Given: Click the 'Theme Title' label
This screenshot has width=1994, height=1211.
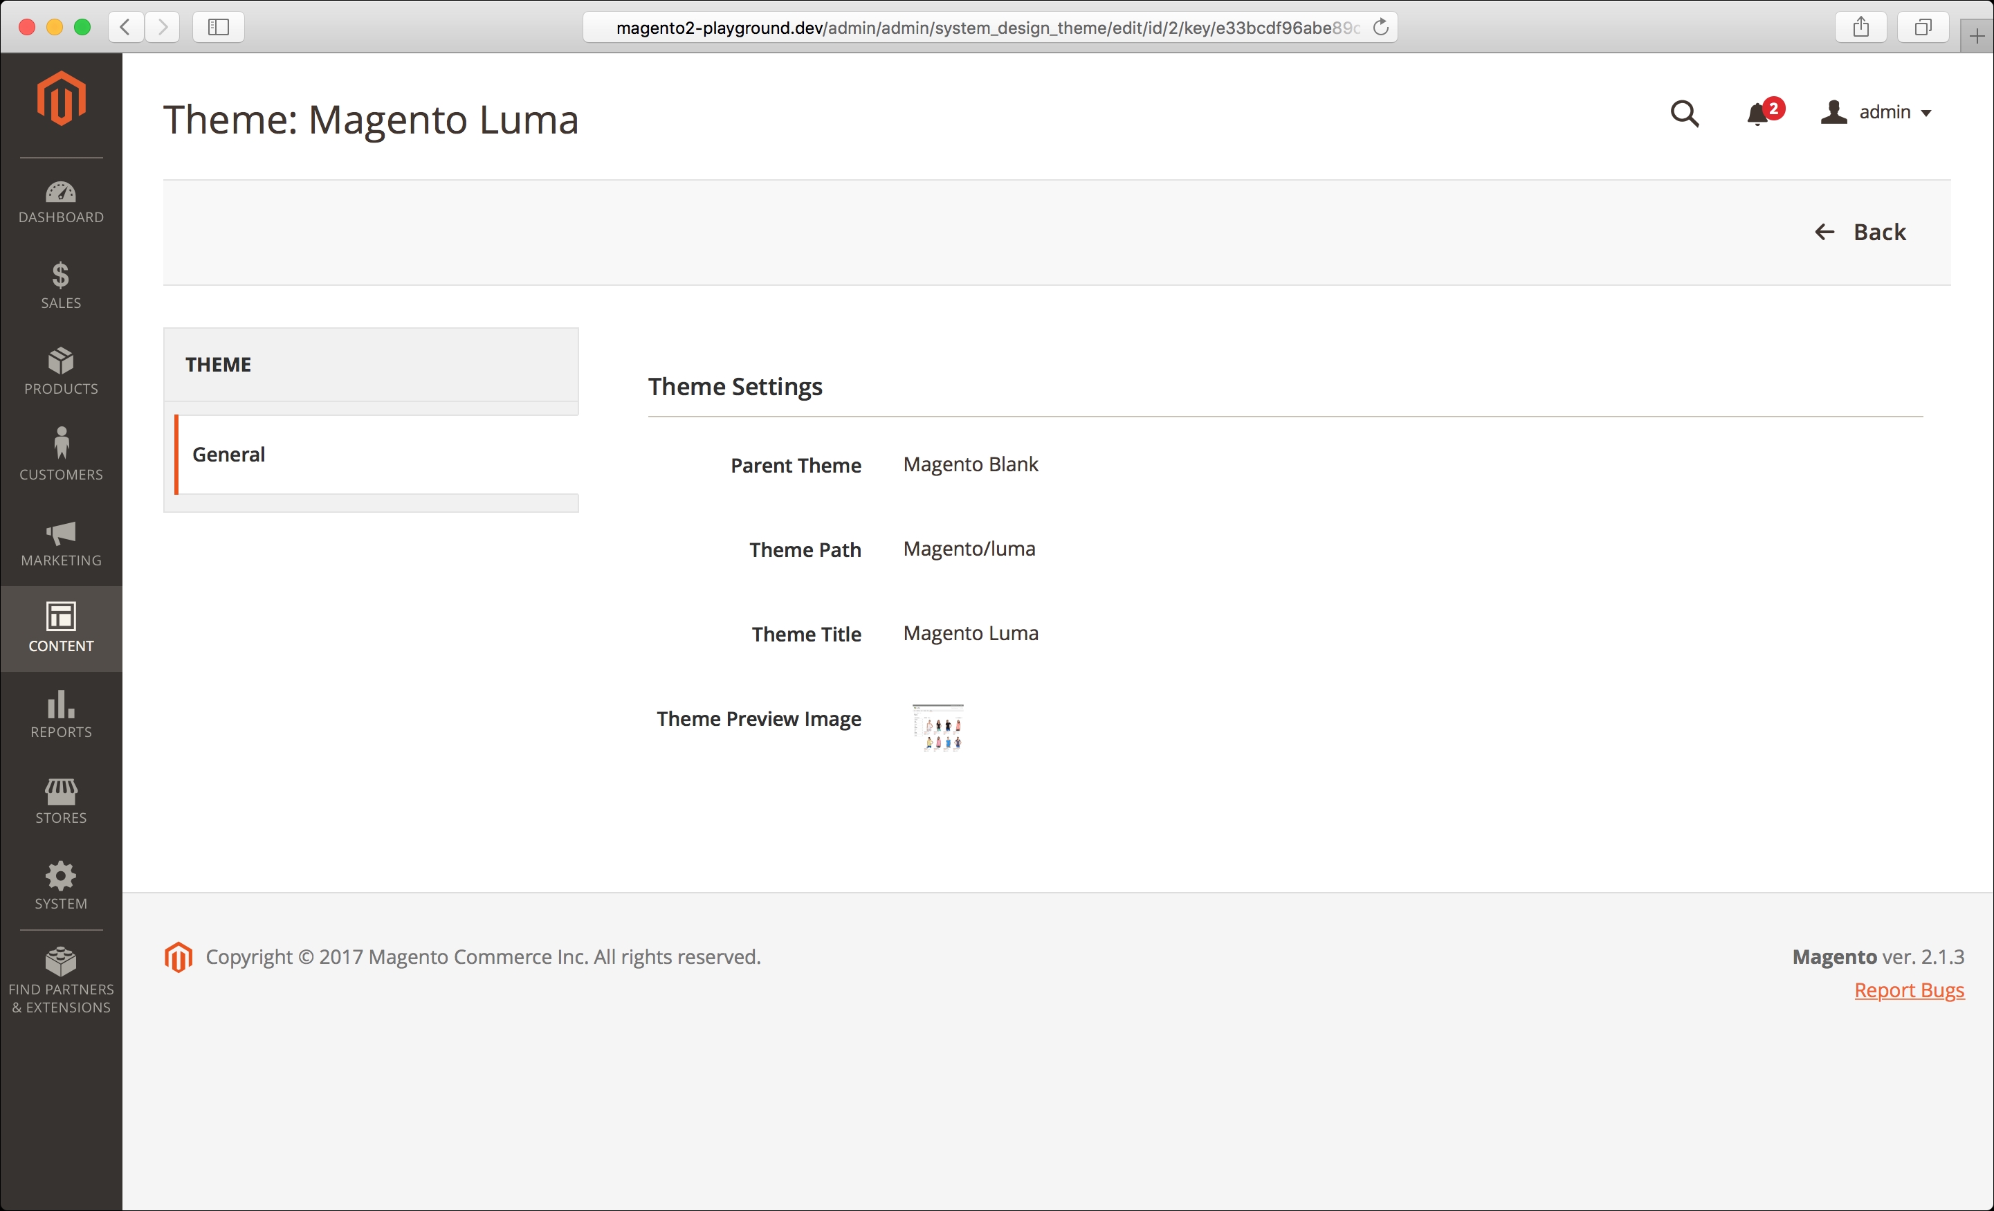Looking at the screenshot, I should click(806, 634).
